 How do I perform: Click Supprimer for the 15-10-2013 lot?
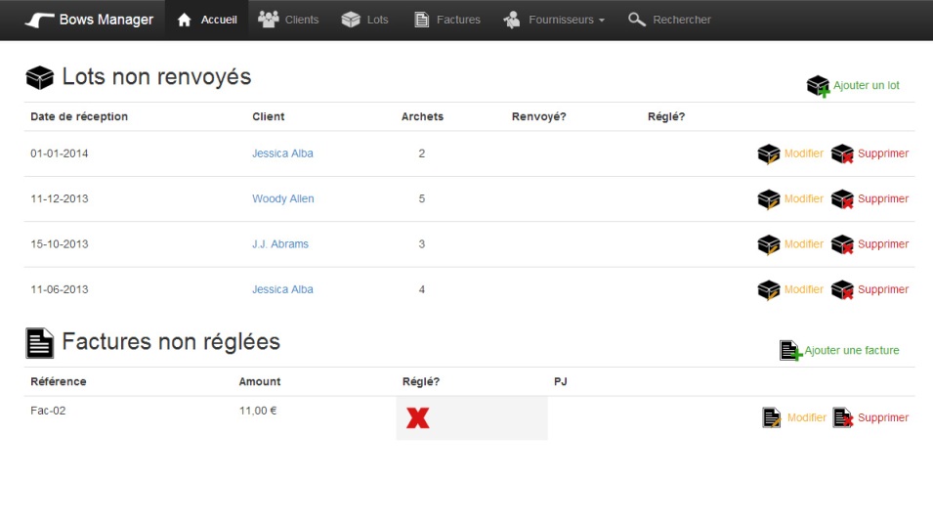[x=883, y=244]
